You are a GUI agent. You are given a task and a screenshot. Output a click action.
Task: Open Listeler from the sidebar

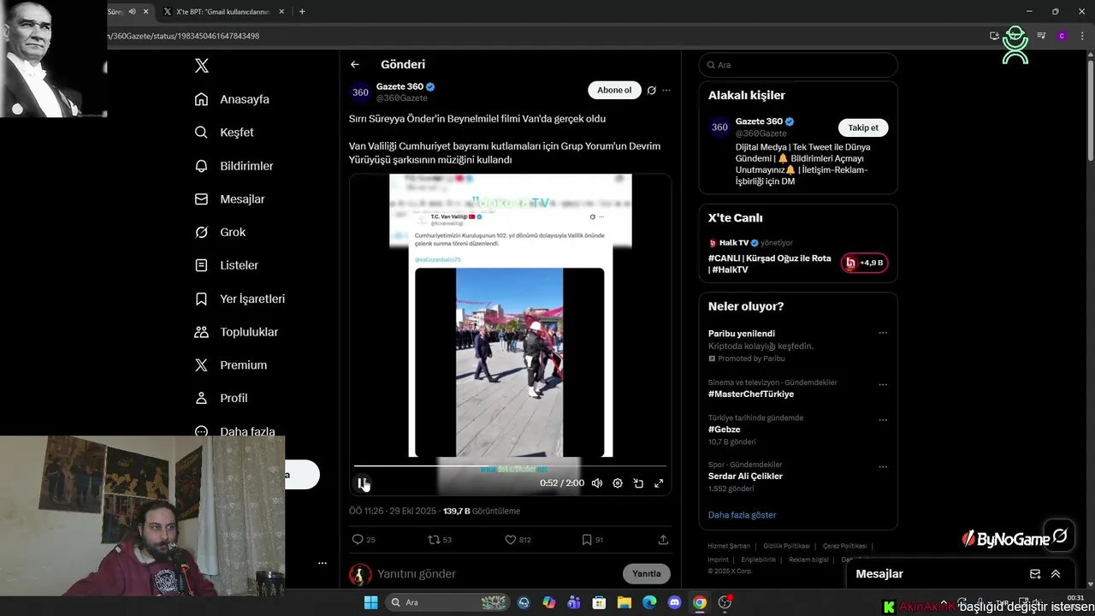227,265
